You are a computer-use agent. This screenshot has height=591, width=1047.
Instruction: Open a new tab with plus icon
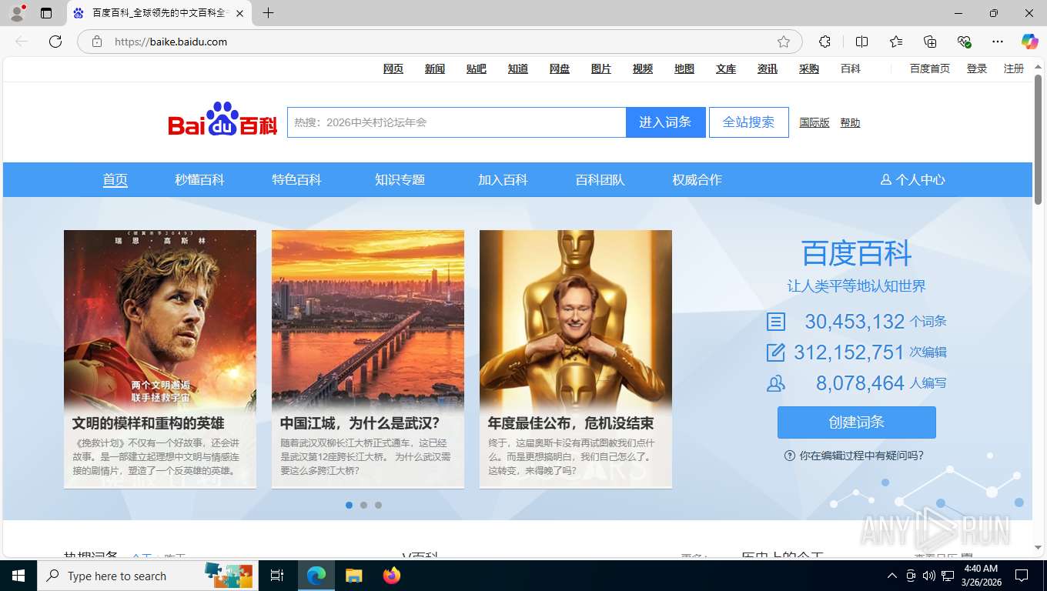coord(268,13)
